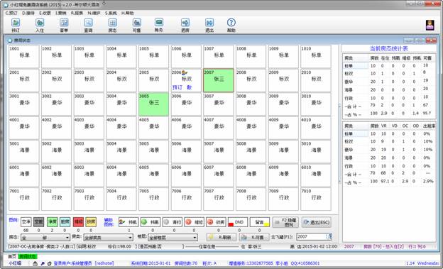Select occupied room 2007 张三

219,80
